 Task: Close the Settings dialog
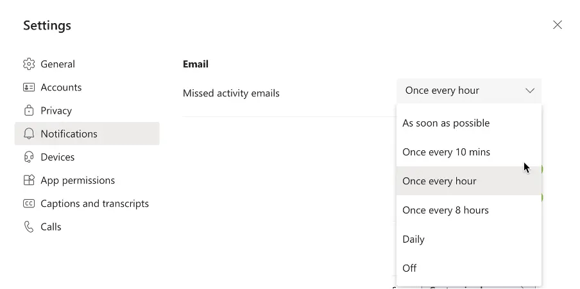(558, 25)
